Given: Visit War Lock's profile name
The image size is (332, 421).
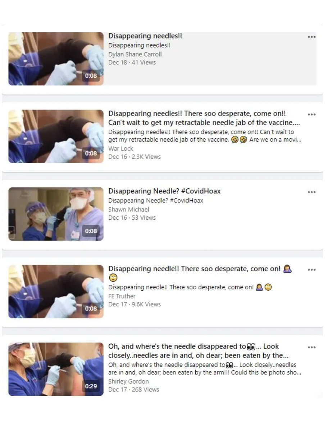Looking at the screenshot, I should point(121,148).
